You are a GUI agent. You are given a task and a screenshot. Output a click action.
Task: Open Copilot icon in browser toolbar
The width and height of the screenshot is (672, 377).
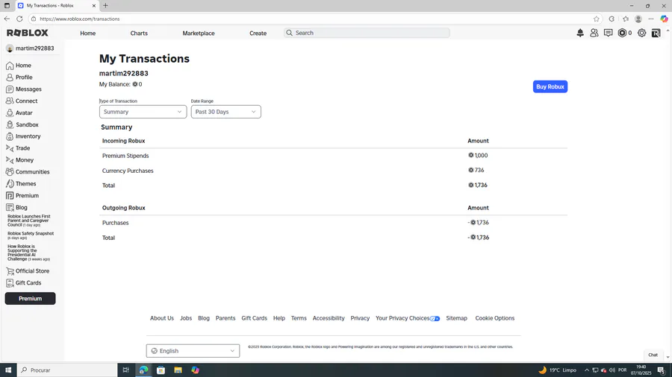(664, 19)
